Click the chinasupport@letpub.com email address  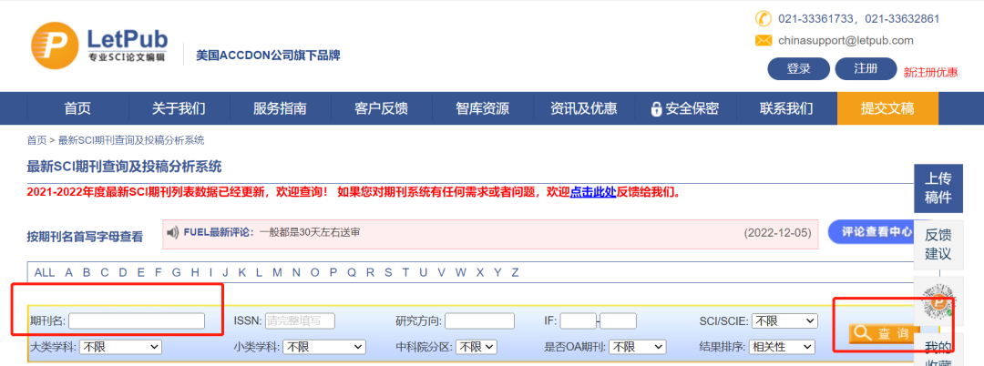point(846,41)
